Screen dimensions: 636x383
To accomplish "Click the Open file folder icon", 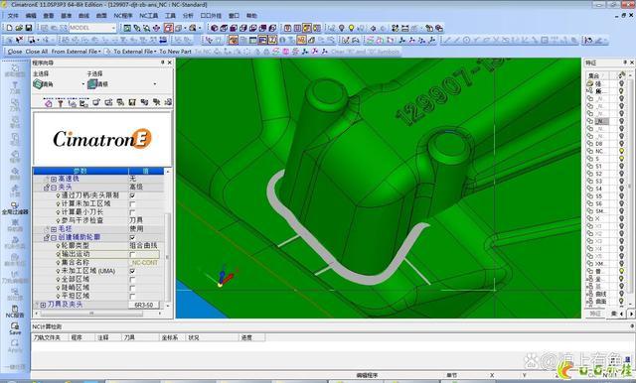I will tap(19, 28).
